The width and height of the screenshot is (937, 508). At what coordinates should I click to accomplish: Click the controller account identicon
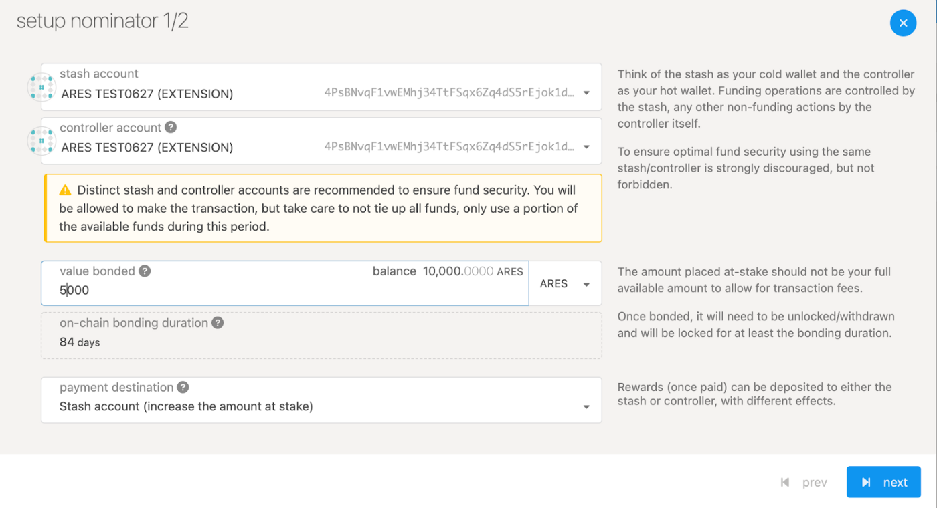(x=41, y=141)
